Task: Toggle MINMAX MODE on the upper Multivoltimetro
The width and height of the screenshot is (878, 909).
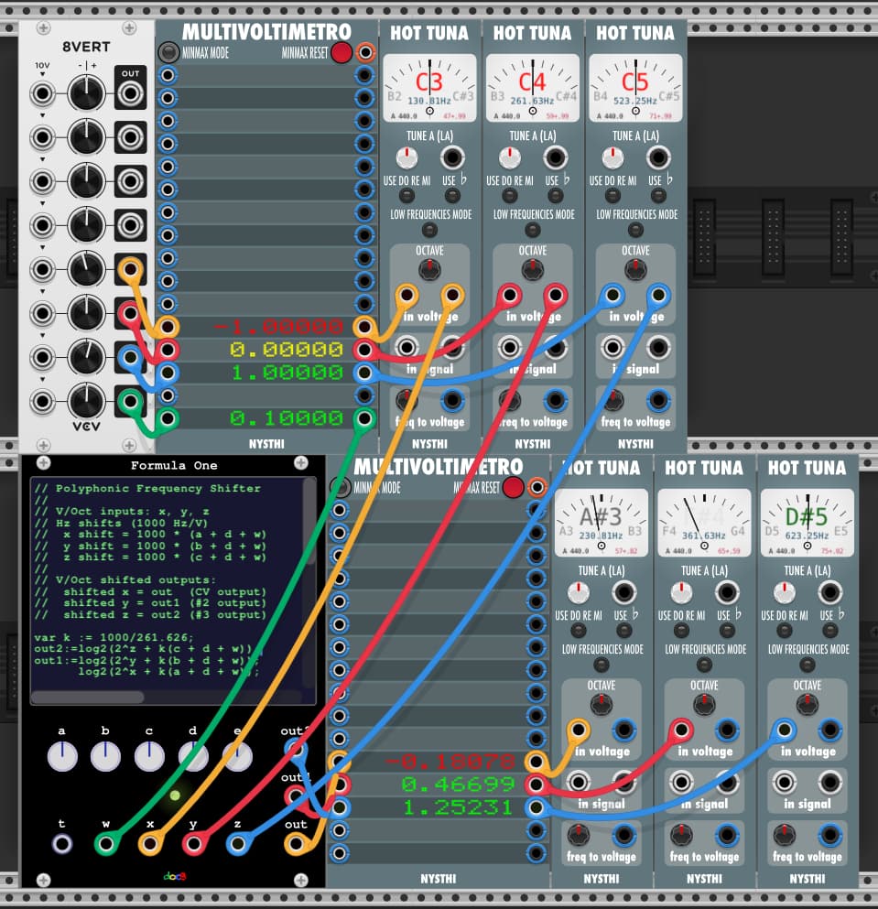Action: pos(168,53)
